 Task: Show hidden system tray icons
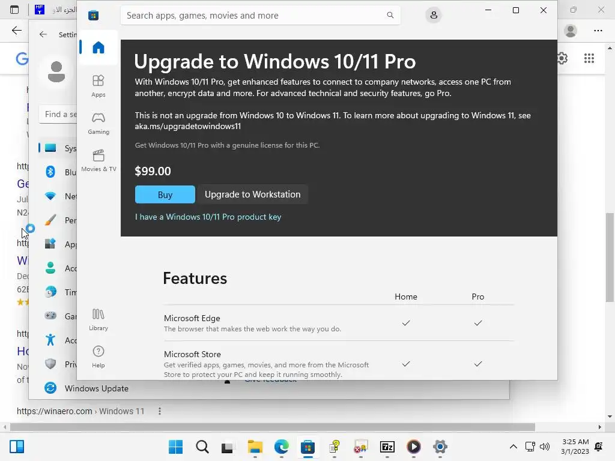(x=513, y=447)
